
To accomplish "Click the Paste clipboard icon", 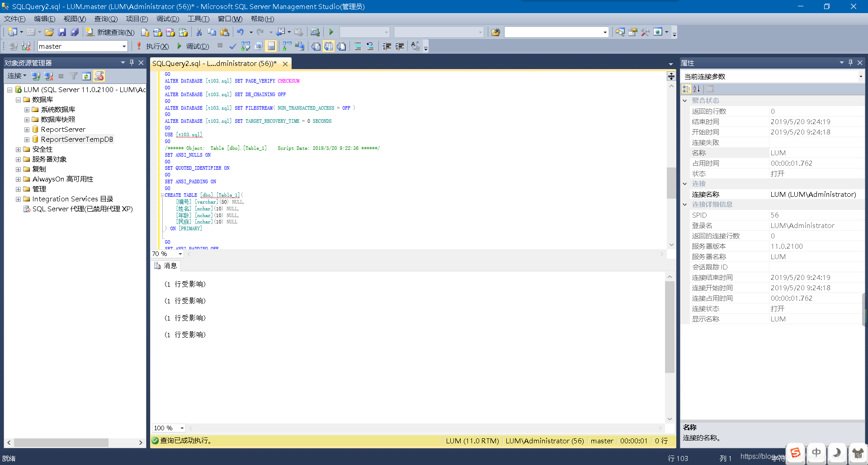I will tap(224, 32).
